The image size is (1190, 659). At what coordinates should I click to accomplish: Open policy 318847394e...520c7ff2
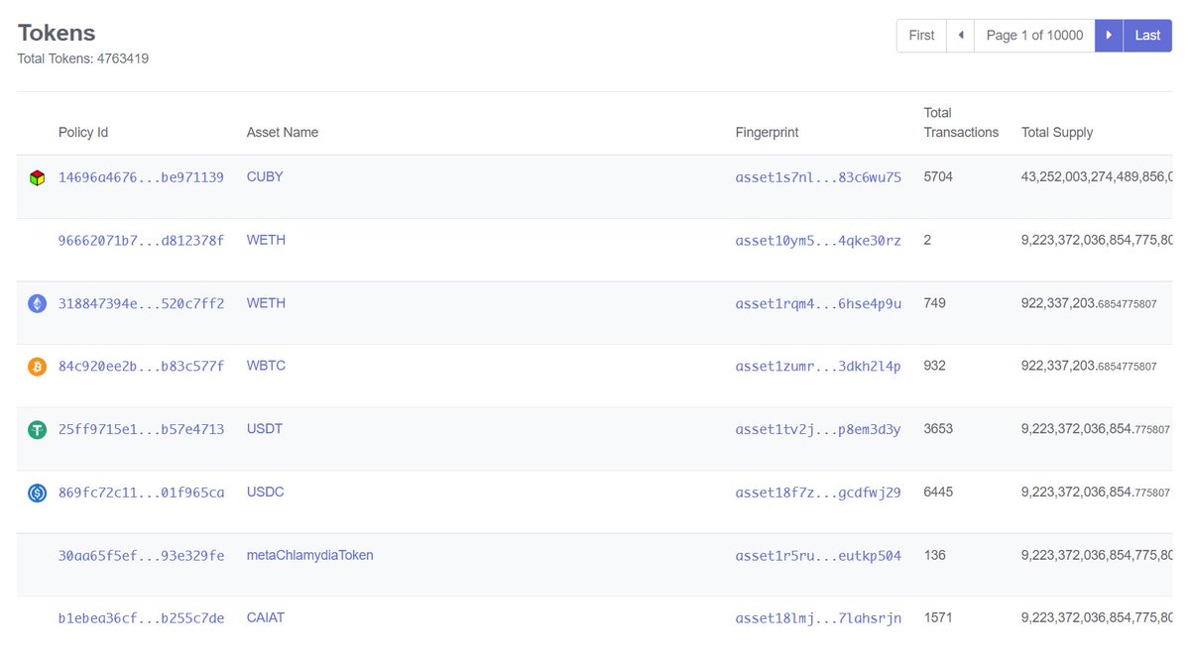tap(141, 303)
